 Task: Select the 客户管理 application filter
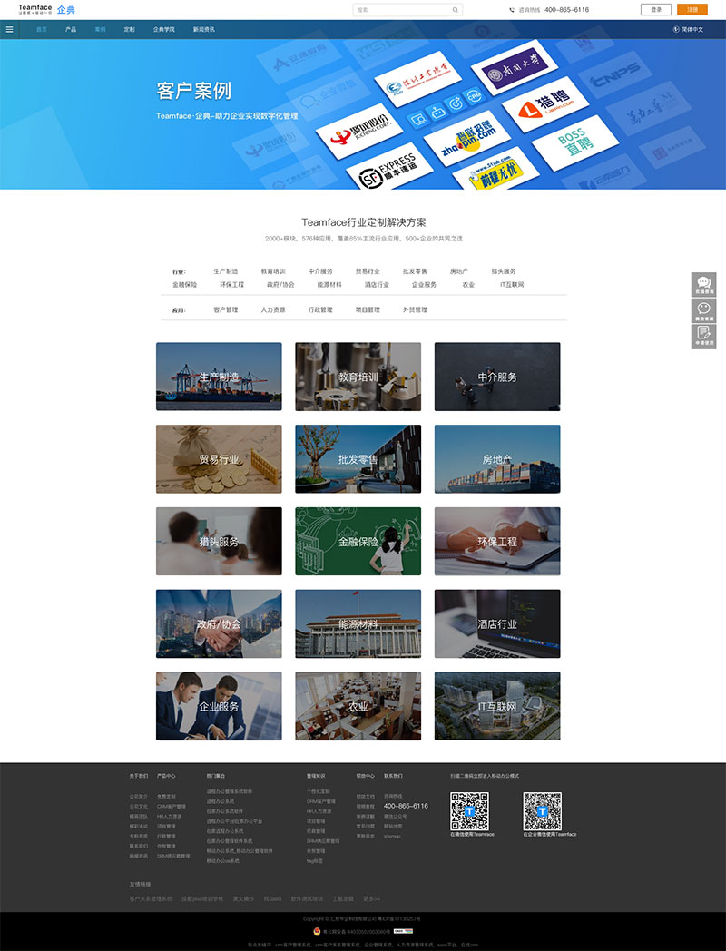225,309
